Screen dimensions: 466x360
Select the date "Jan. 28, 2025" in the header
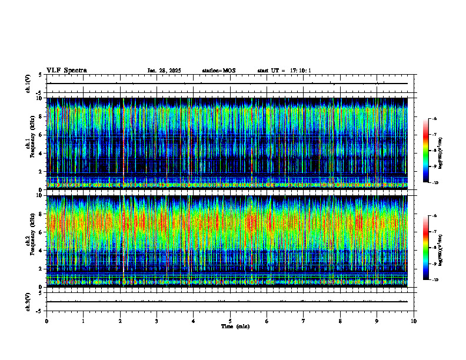coord(164,71)
